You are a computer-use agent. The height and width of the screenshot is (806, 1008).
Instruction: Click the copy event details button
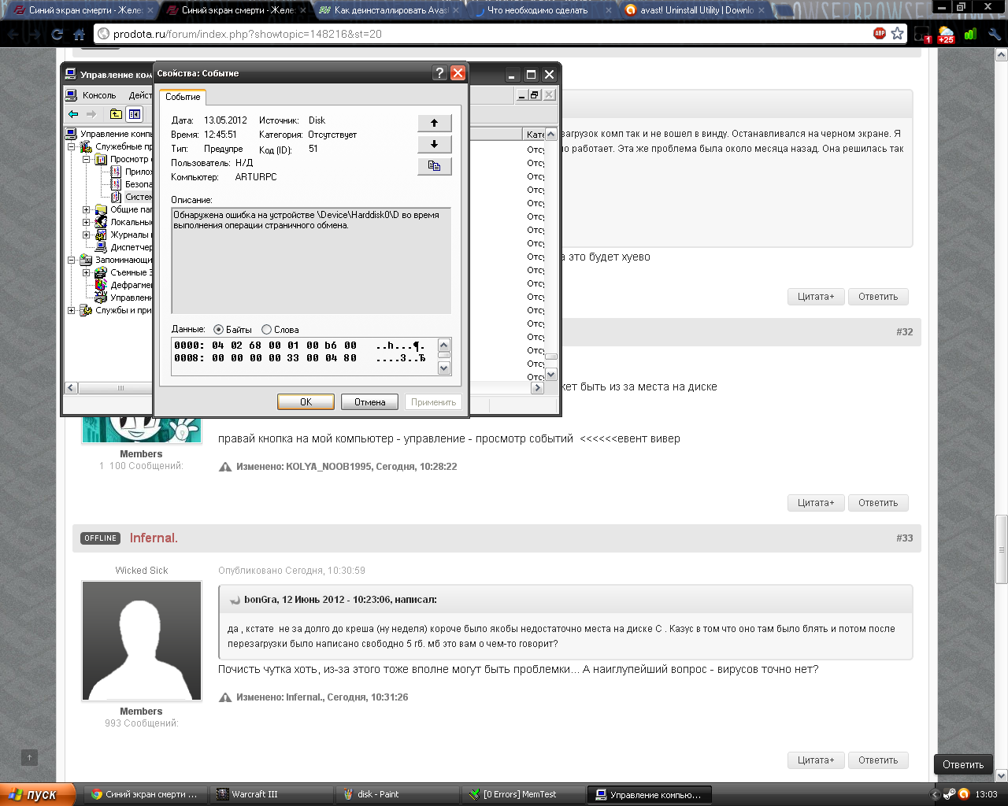point(434,166)
